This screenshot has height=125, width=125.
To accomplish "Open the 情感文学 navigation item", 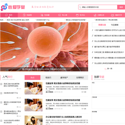I will click(117, 15).
